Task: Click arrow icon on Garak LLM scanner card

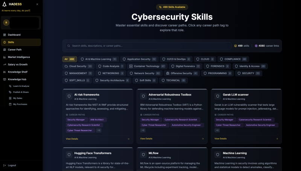Action: pos(277,139)
